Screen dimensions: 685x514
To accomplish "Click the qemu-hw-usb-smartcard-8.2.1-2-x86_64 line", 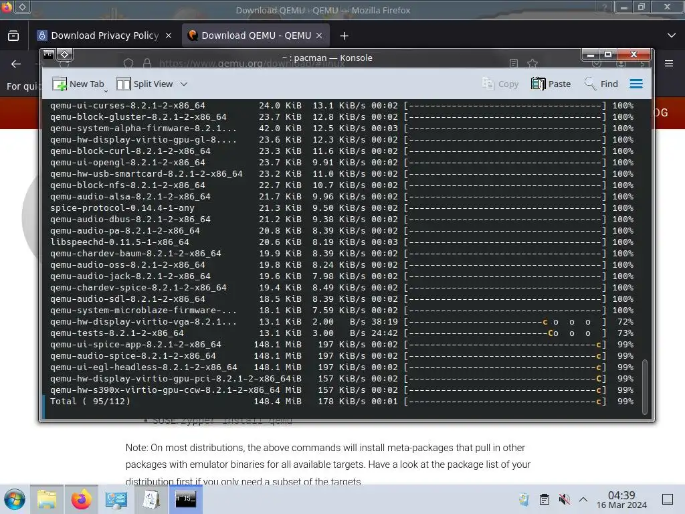I will tap(341, 174).
